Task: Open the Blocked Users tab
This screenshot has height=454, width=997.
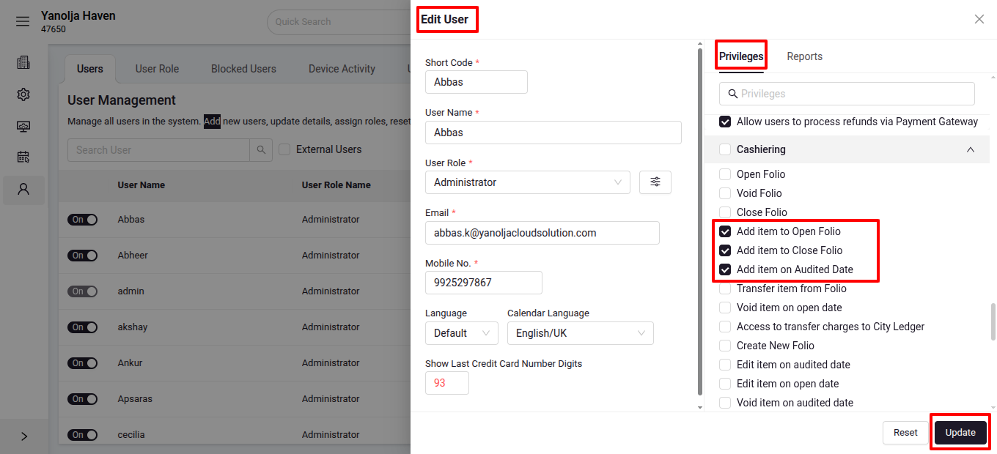Action: 243,69
